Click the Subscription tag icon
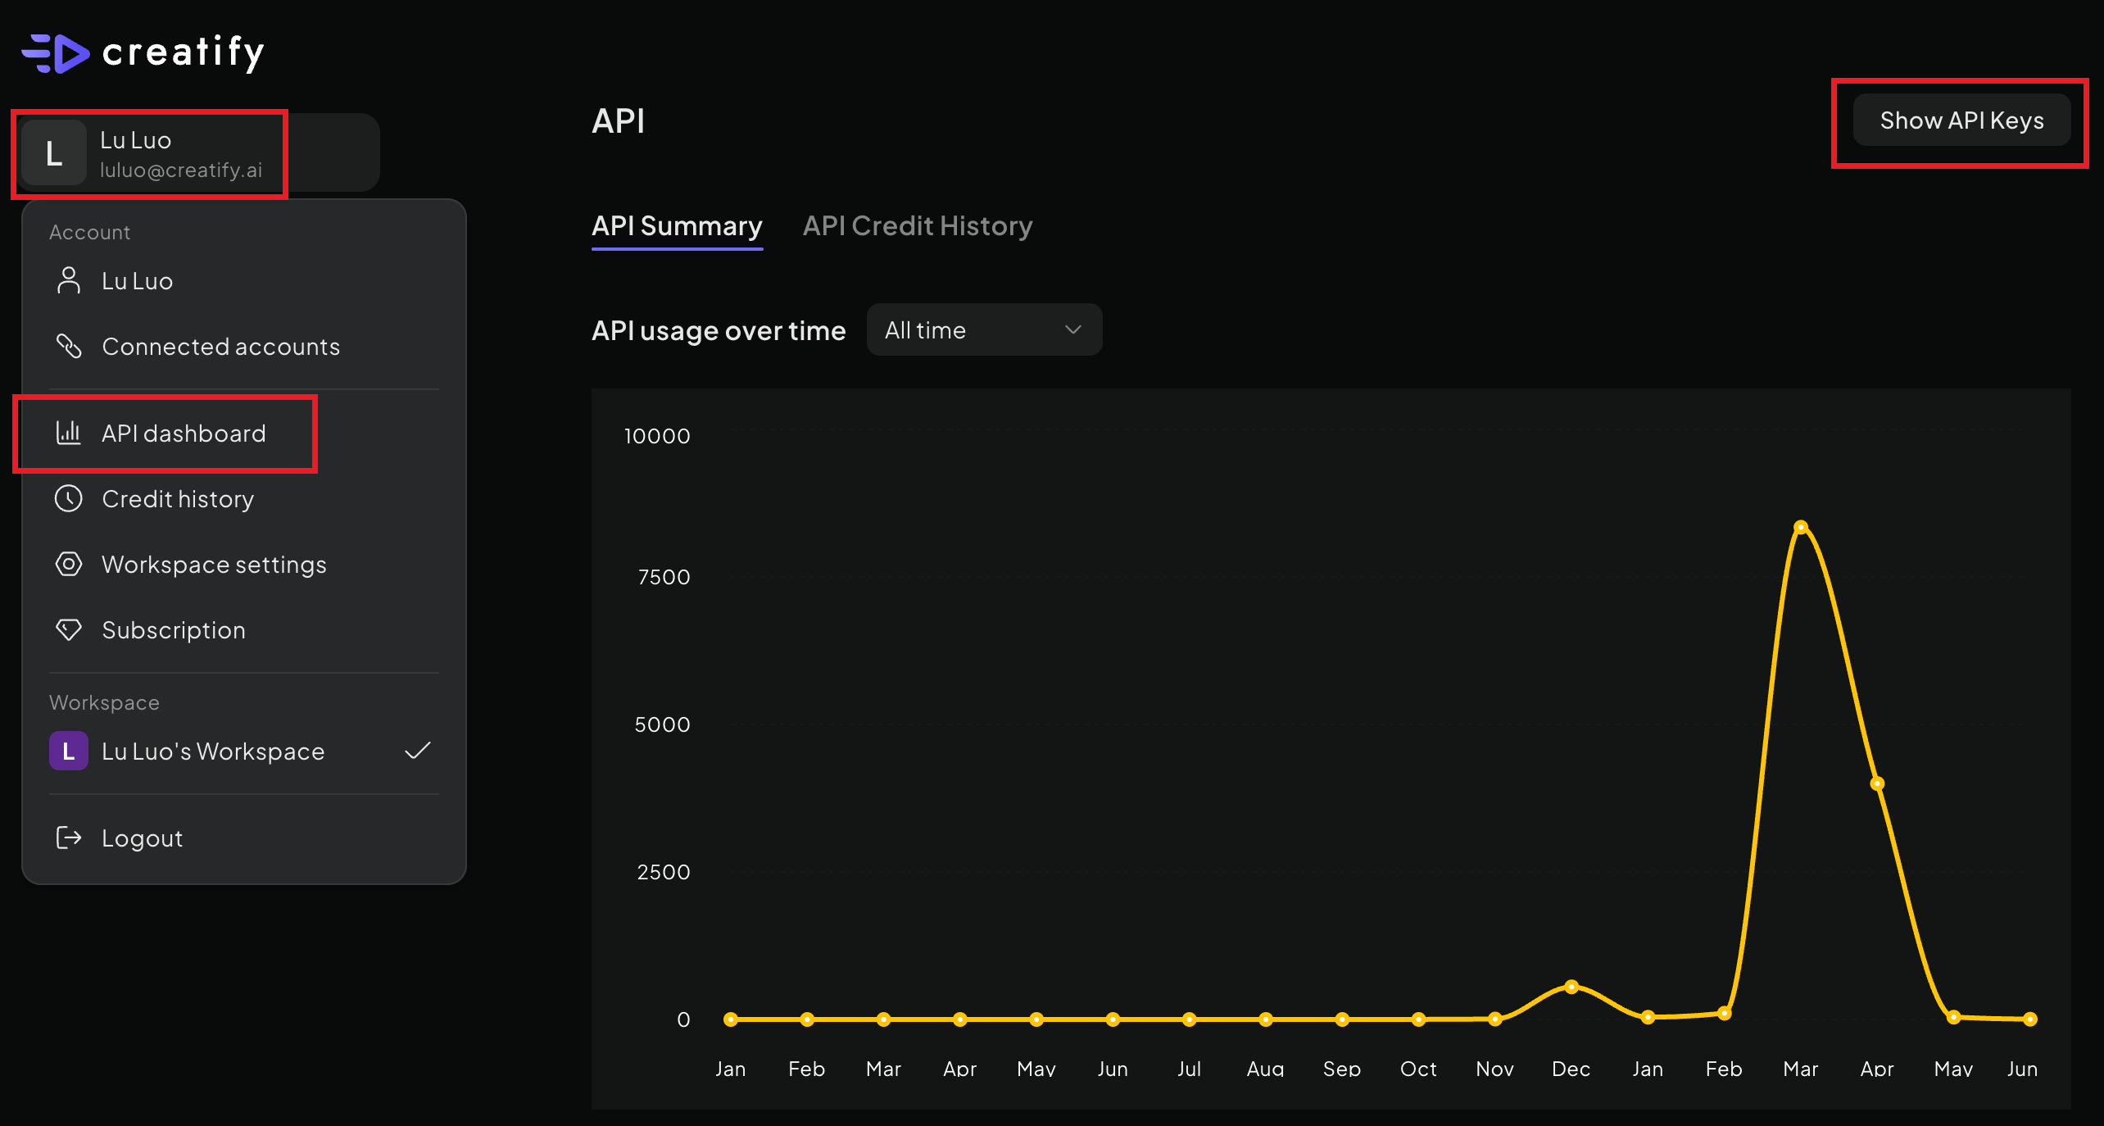The width and height of the screenshot is (2104, 1126). [x=69, y=629]
